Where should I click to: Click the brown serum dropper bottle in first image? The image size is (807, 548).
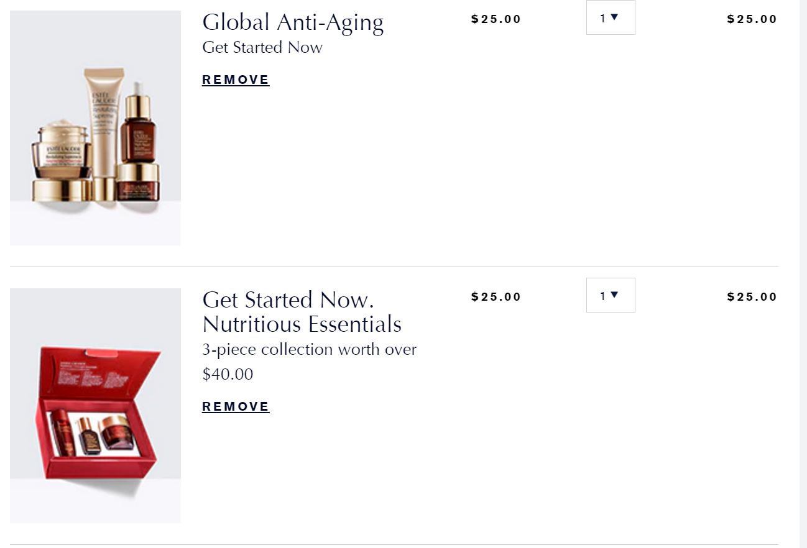138,121
